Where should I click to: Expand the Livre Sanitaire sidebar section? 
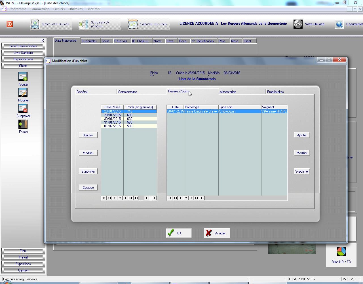click(23, 53)
